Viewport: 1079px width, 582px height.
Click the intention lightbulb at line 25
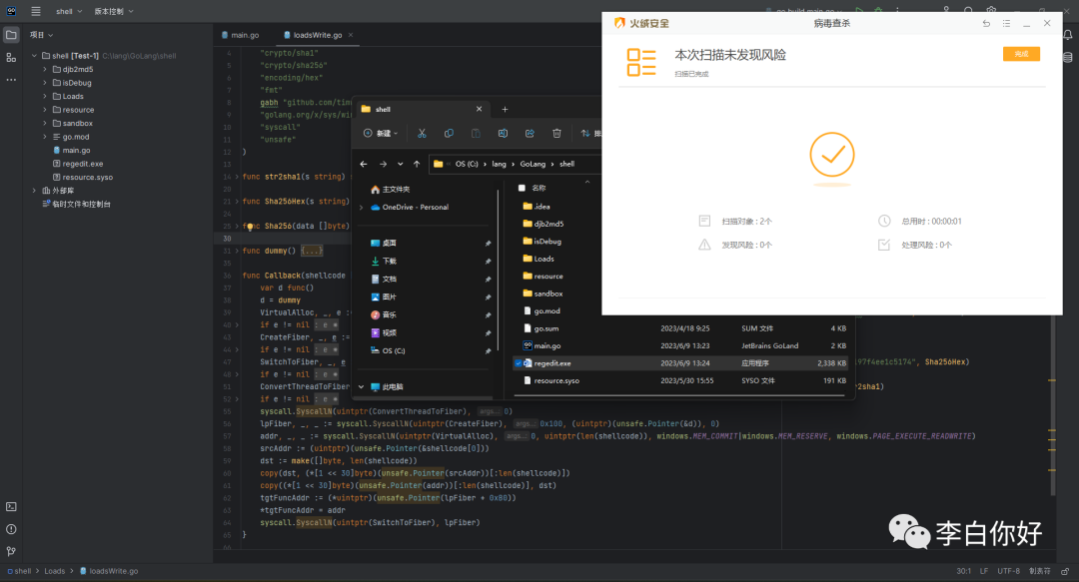coord(251,226)
